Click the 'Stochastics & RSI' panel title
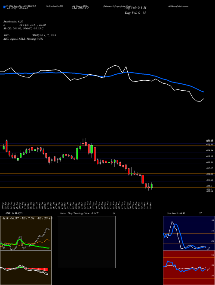Viewport: 215px width, 285px height. click(184, 213)
